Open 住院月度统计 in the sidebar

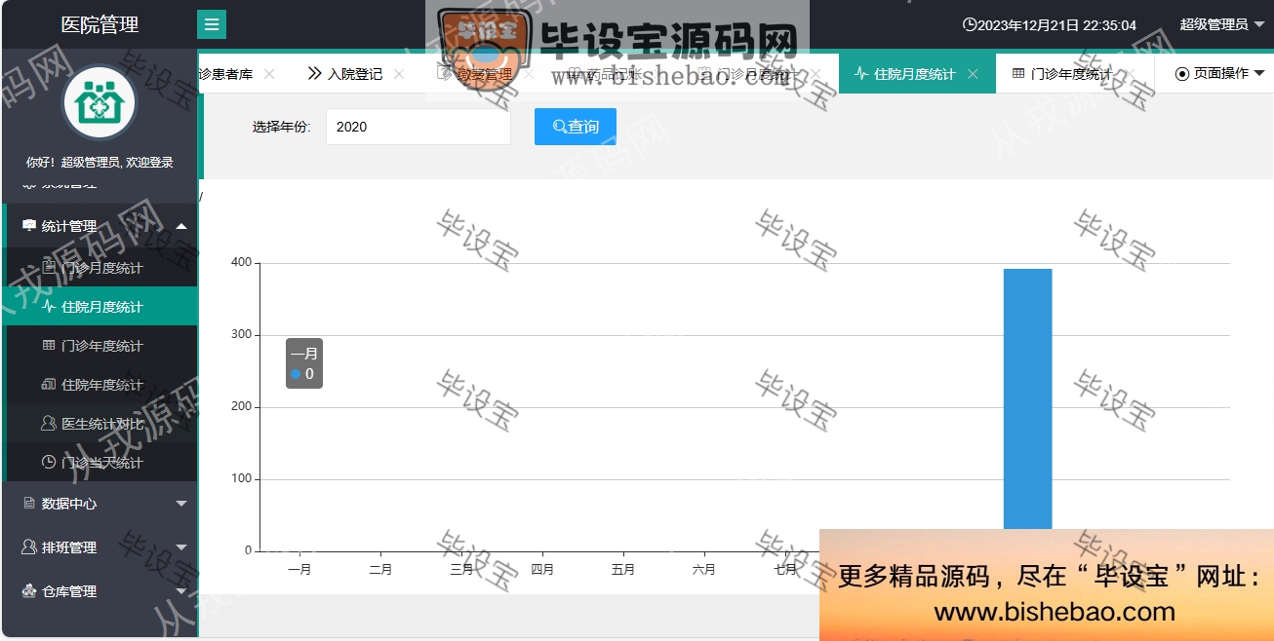(101, 307)
